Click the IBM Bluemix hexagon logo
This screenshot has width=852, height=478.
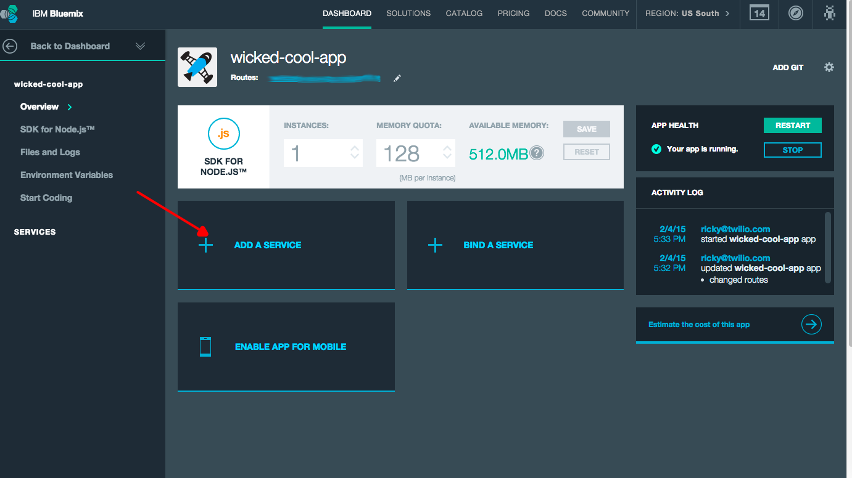(x=9, y=13)
